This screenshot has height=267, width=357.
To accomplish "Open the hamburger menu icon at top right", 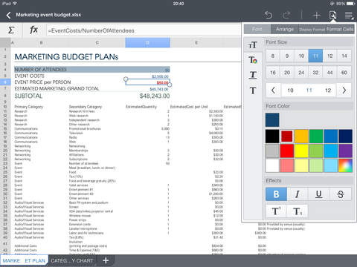I will click(349, 16).
